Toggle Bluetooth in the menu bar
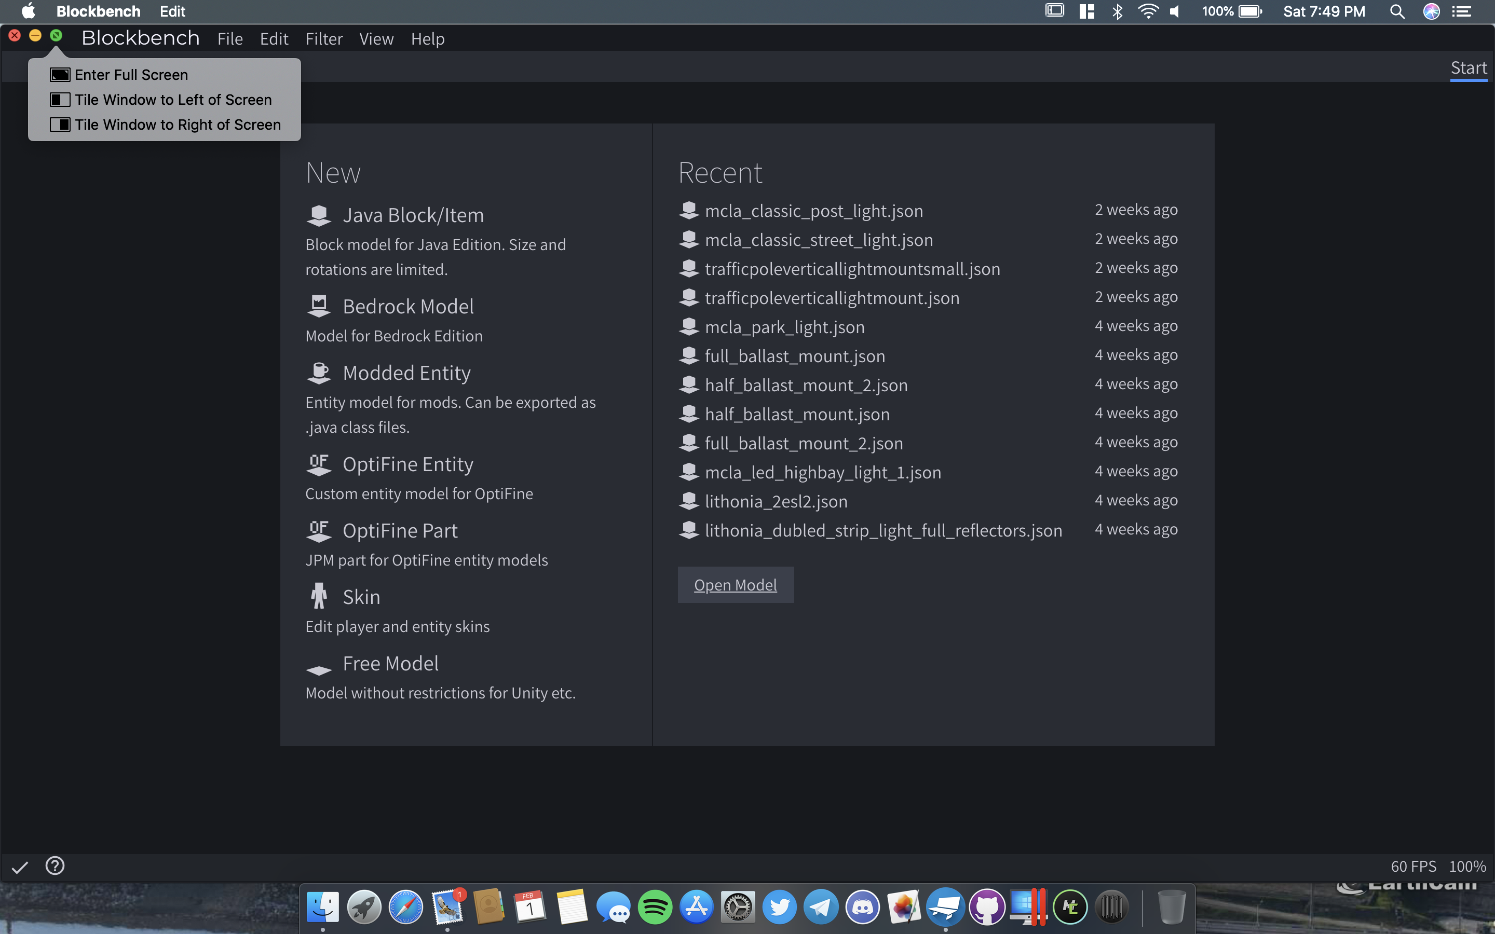The height and width of the screenshot is (934, 1495). (x=1117, y=11)
